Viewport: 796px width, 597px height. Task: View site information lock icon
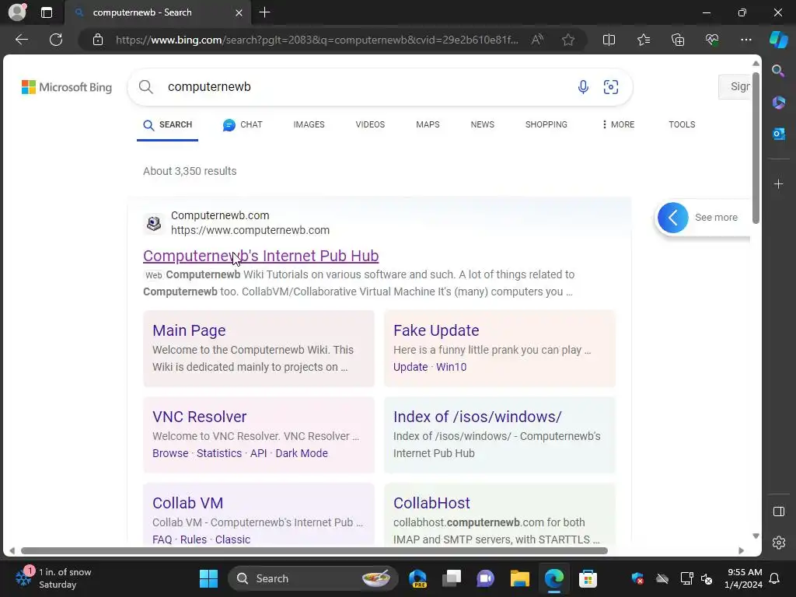98,40
